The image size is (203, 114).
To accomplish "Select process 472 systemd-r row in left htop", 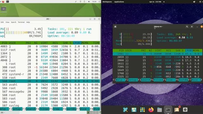I will (50, 74).
